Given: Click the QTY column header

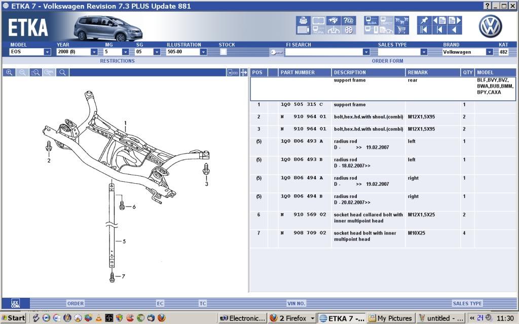Looking at the screenshot, I should click(x=468, y=72).
